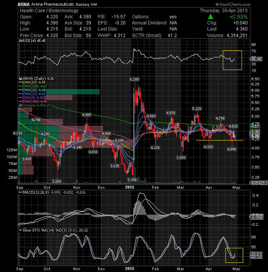
Task: Click the 4.010 price label
Action: click(93, 152)
